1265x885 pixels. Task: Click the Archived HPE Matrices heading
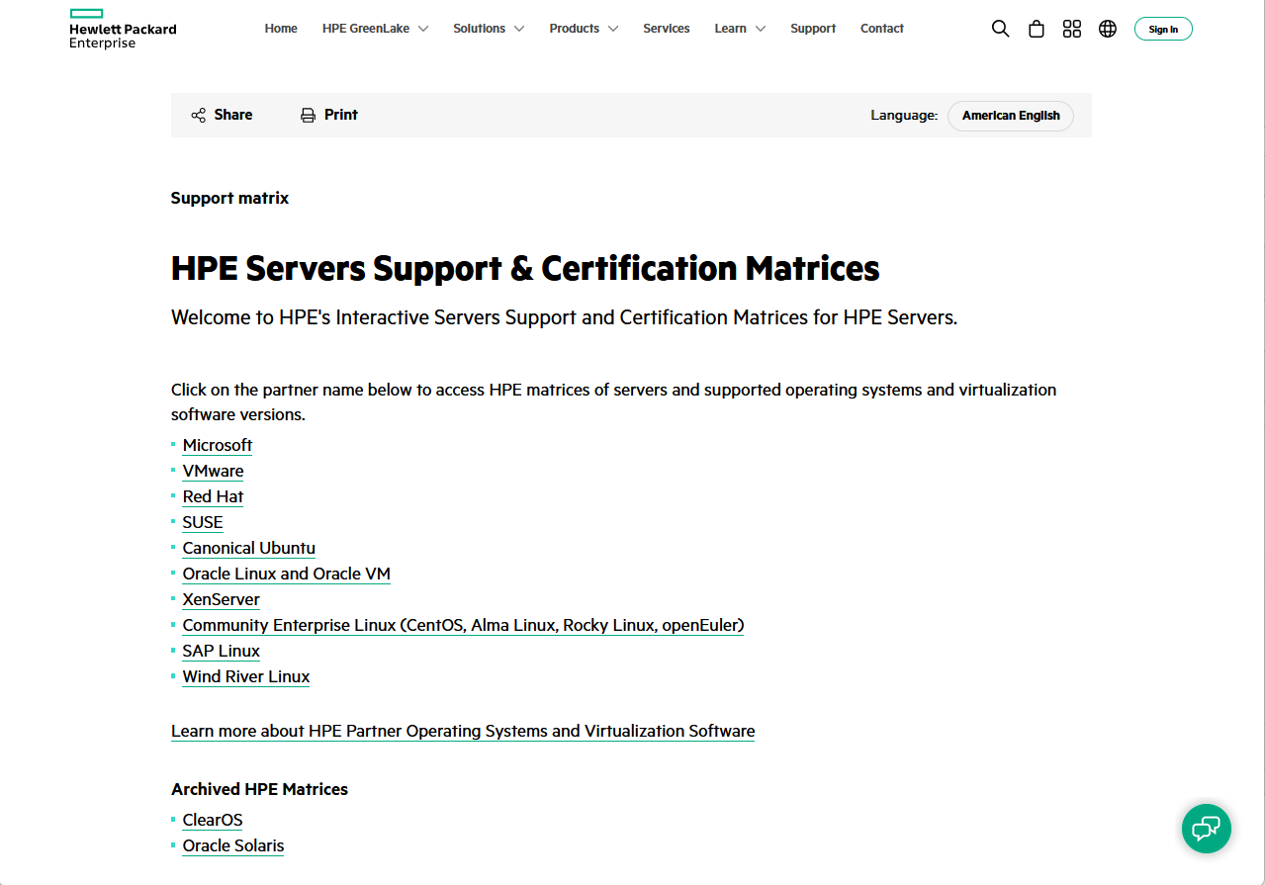pyautogui.click(x=259, y=789)
